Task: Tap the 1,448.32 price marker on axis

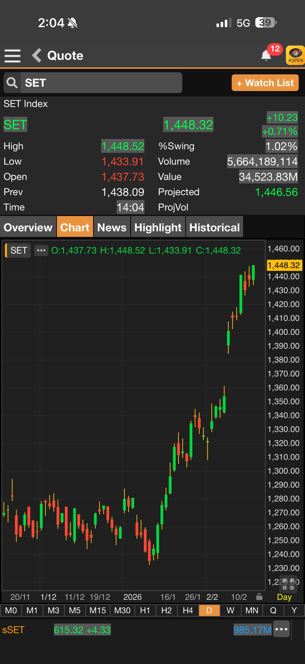Action: [x=284, y=265]
